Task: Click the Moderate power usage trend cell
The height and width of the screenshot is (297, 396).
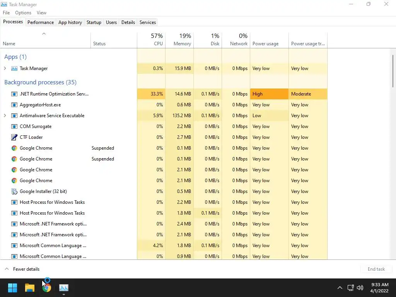Action: [308, 94]
